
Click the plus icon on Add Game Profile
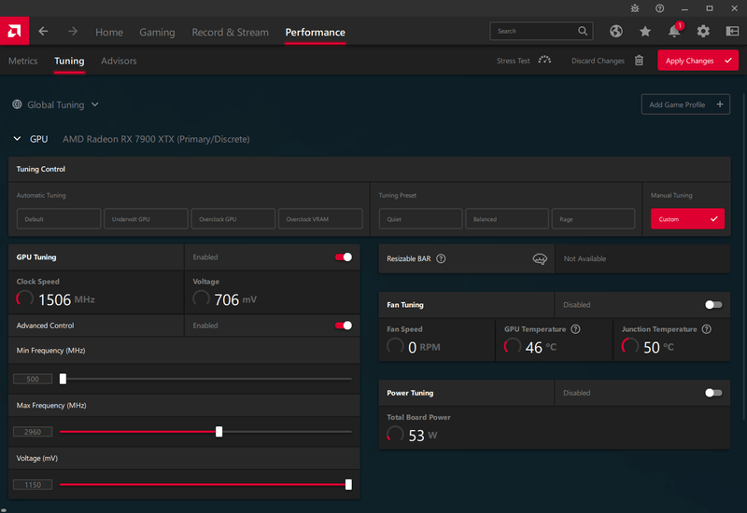720,104
